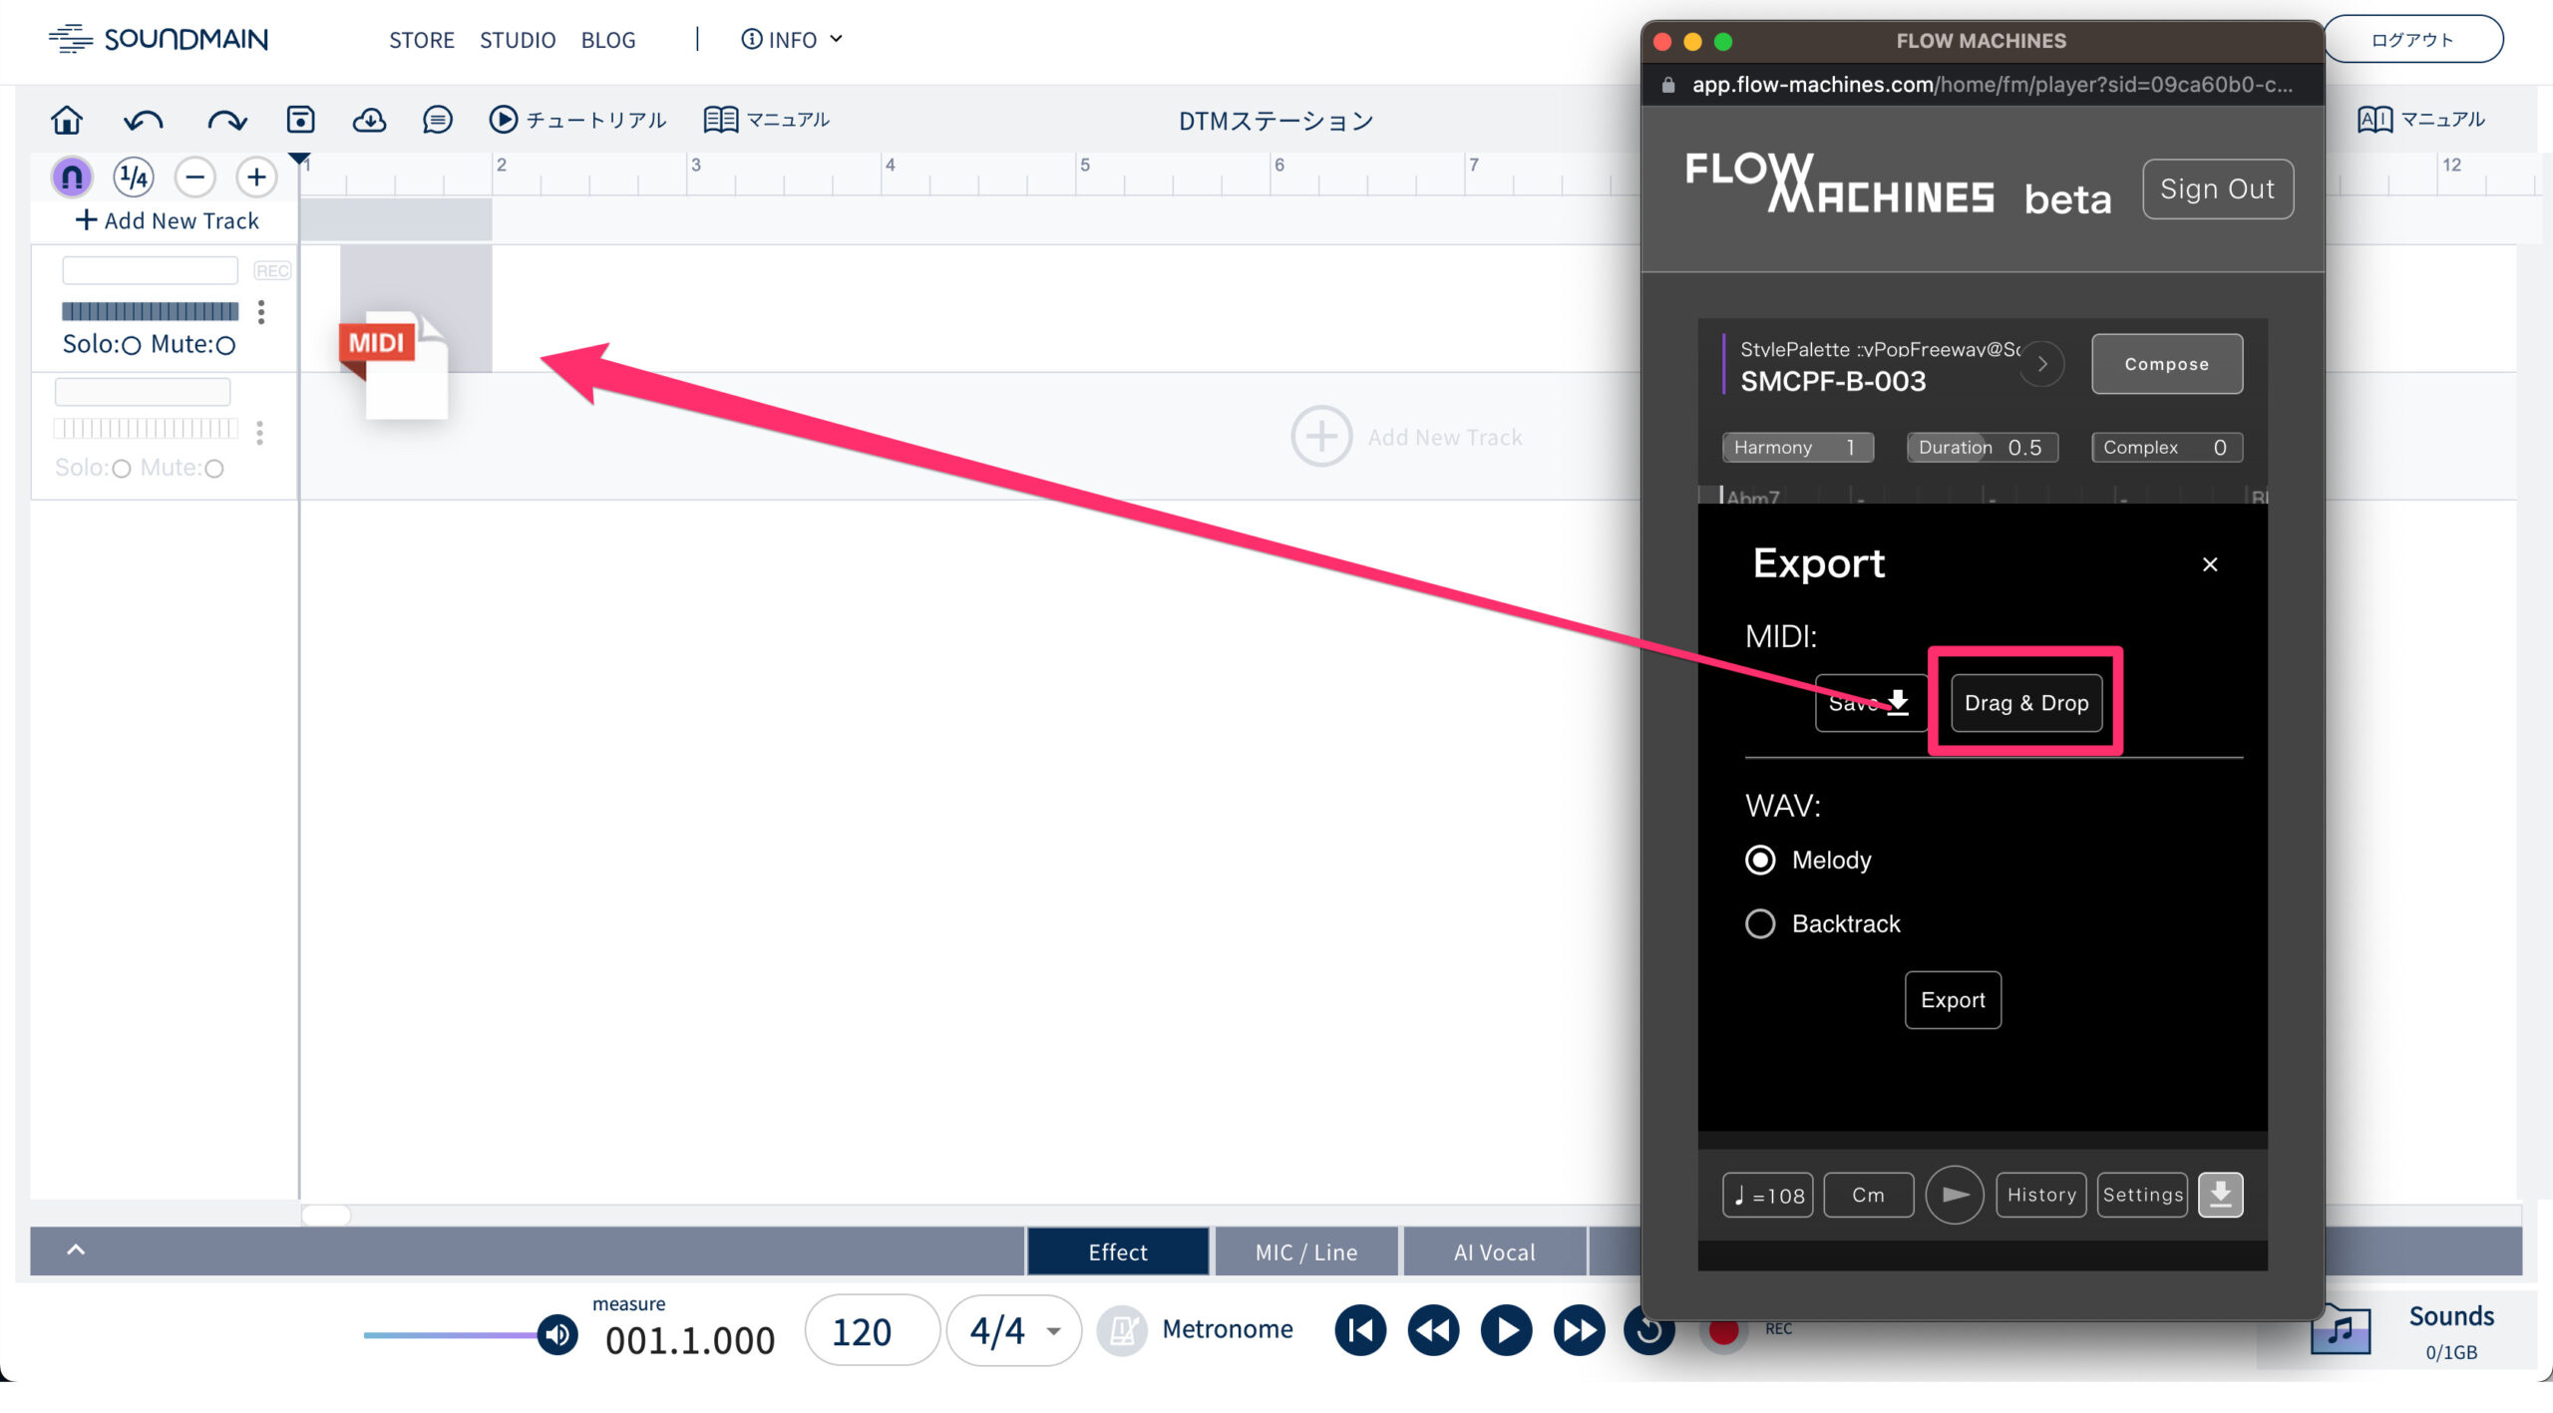Toggle the magnet snap icon
Screen dimensions: 2553x1413
pyautogui.click(x=72, y=177)
